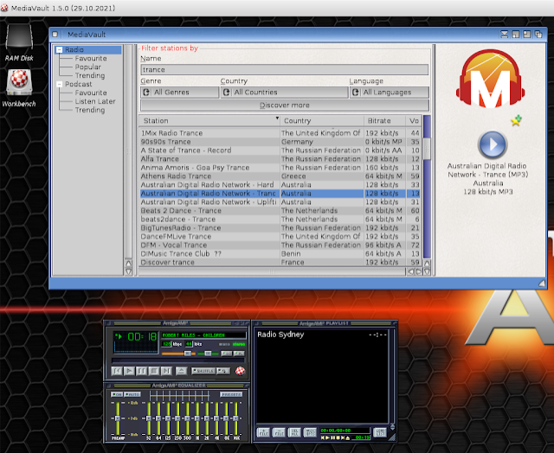Click the favourite star icon for the station
This screenshot has height=453, width=554.
pyautogui.click(x=516, y=121)
